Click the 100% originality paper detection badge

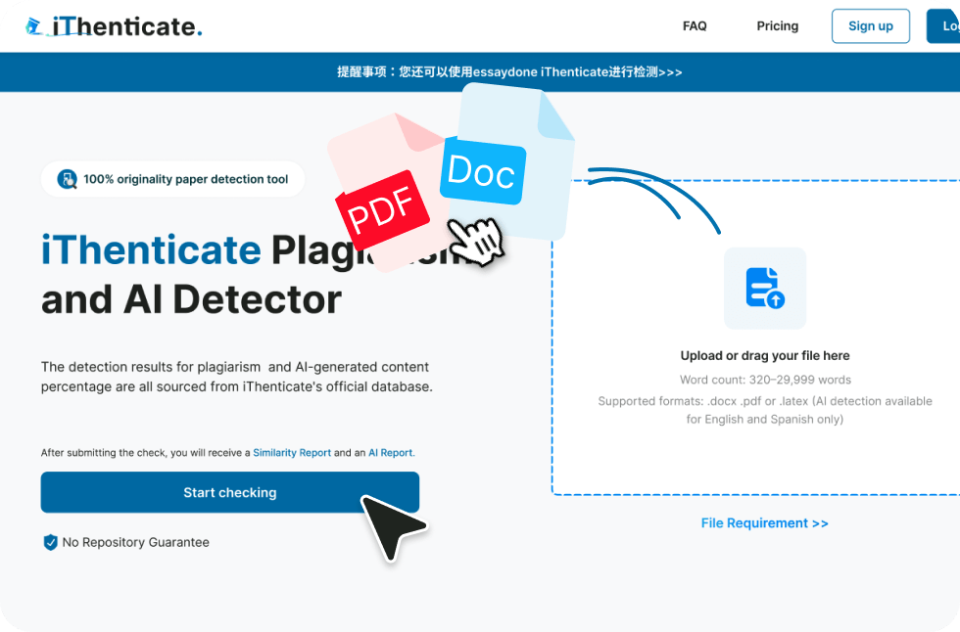coord(172,179)
